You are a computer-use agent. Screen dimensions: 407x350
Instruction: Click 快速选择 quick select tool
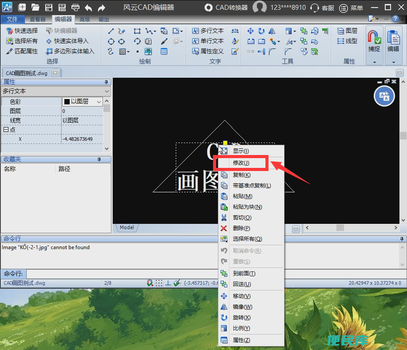click(x=22, y=31)
